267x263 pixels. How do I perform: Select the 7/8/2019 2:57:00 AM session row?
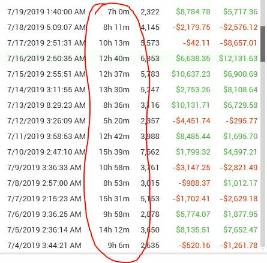(x=130, y=183)
